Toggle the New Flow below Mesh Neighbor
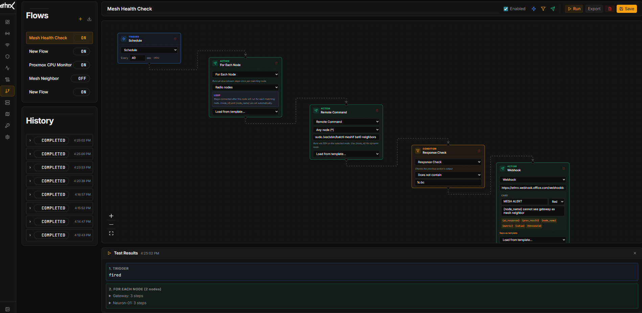This screenshot has height=313, width=642. pos(82,92)
